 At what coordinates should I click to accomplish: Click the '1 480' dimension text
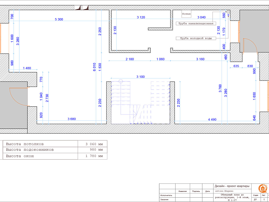coord(27,68)
